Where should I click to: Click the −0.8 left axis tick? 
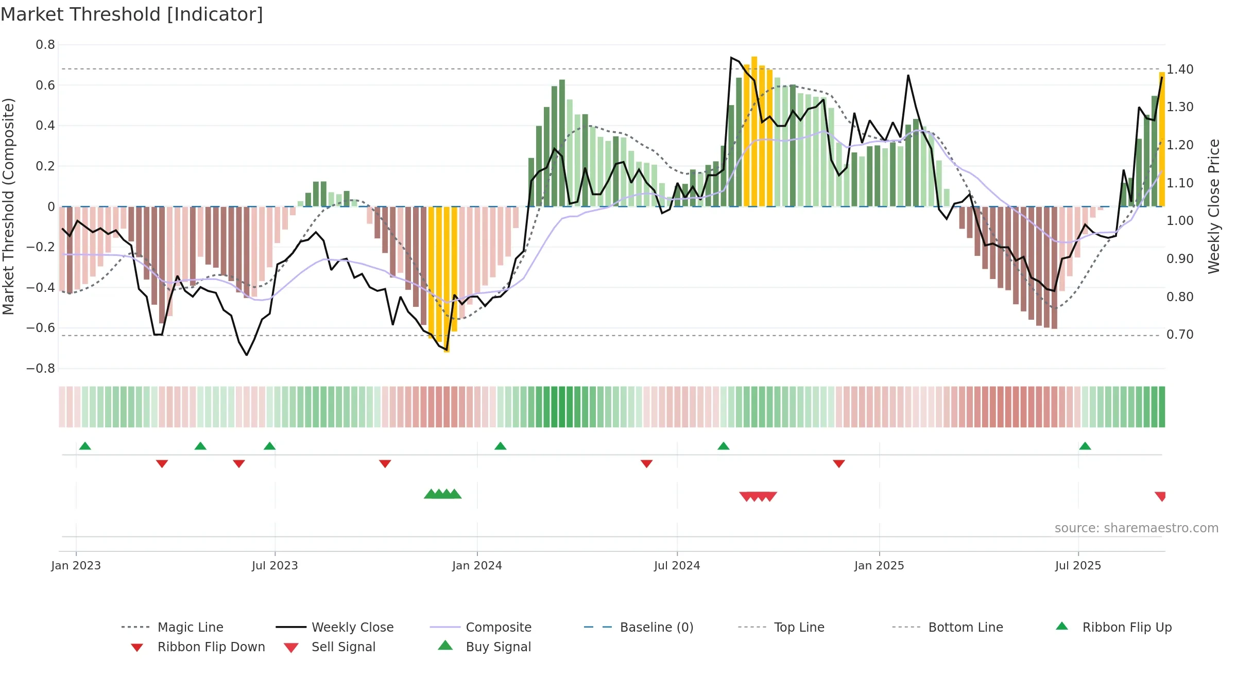pos(41,369)
